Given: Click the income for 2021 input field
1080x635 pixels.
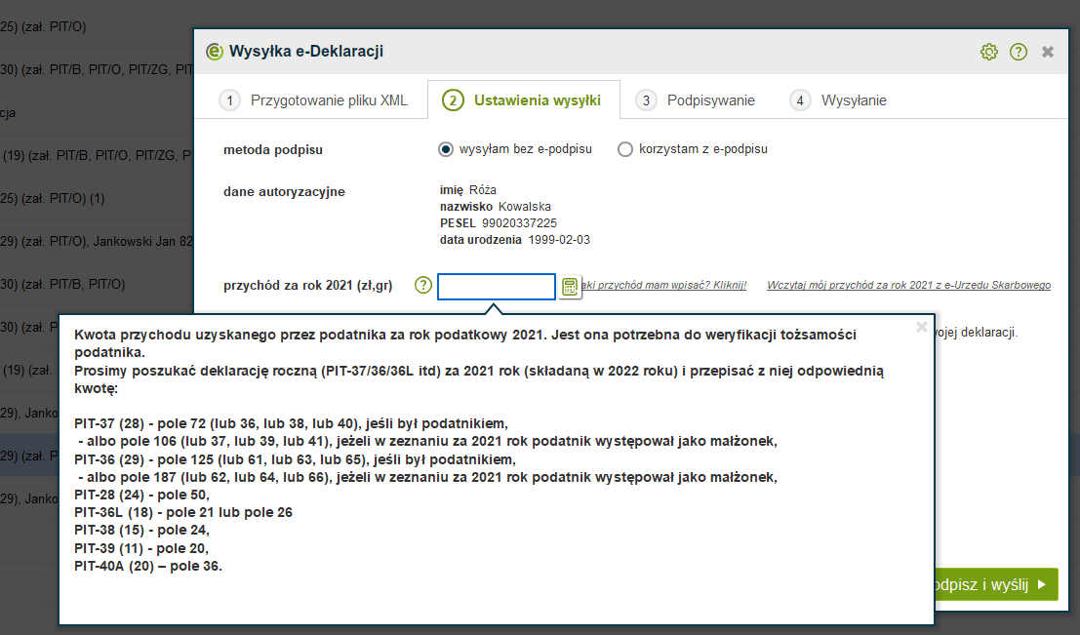Looking at the screenshot, I should pos(497,287).
